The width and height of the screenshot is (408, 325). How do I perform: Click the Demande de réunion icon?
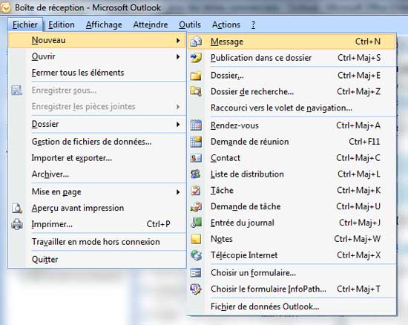(196, 142)
